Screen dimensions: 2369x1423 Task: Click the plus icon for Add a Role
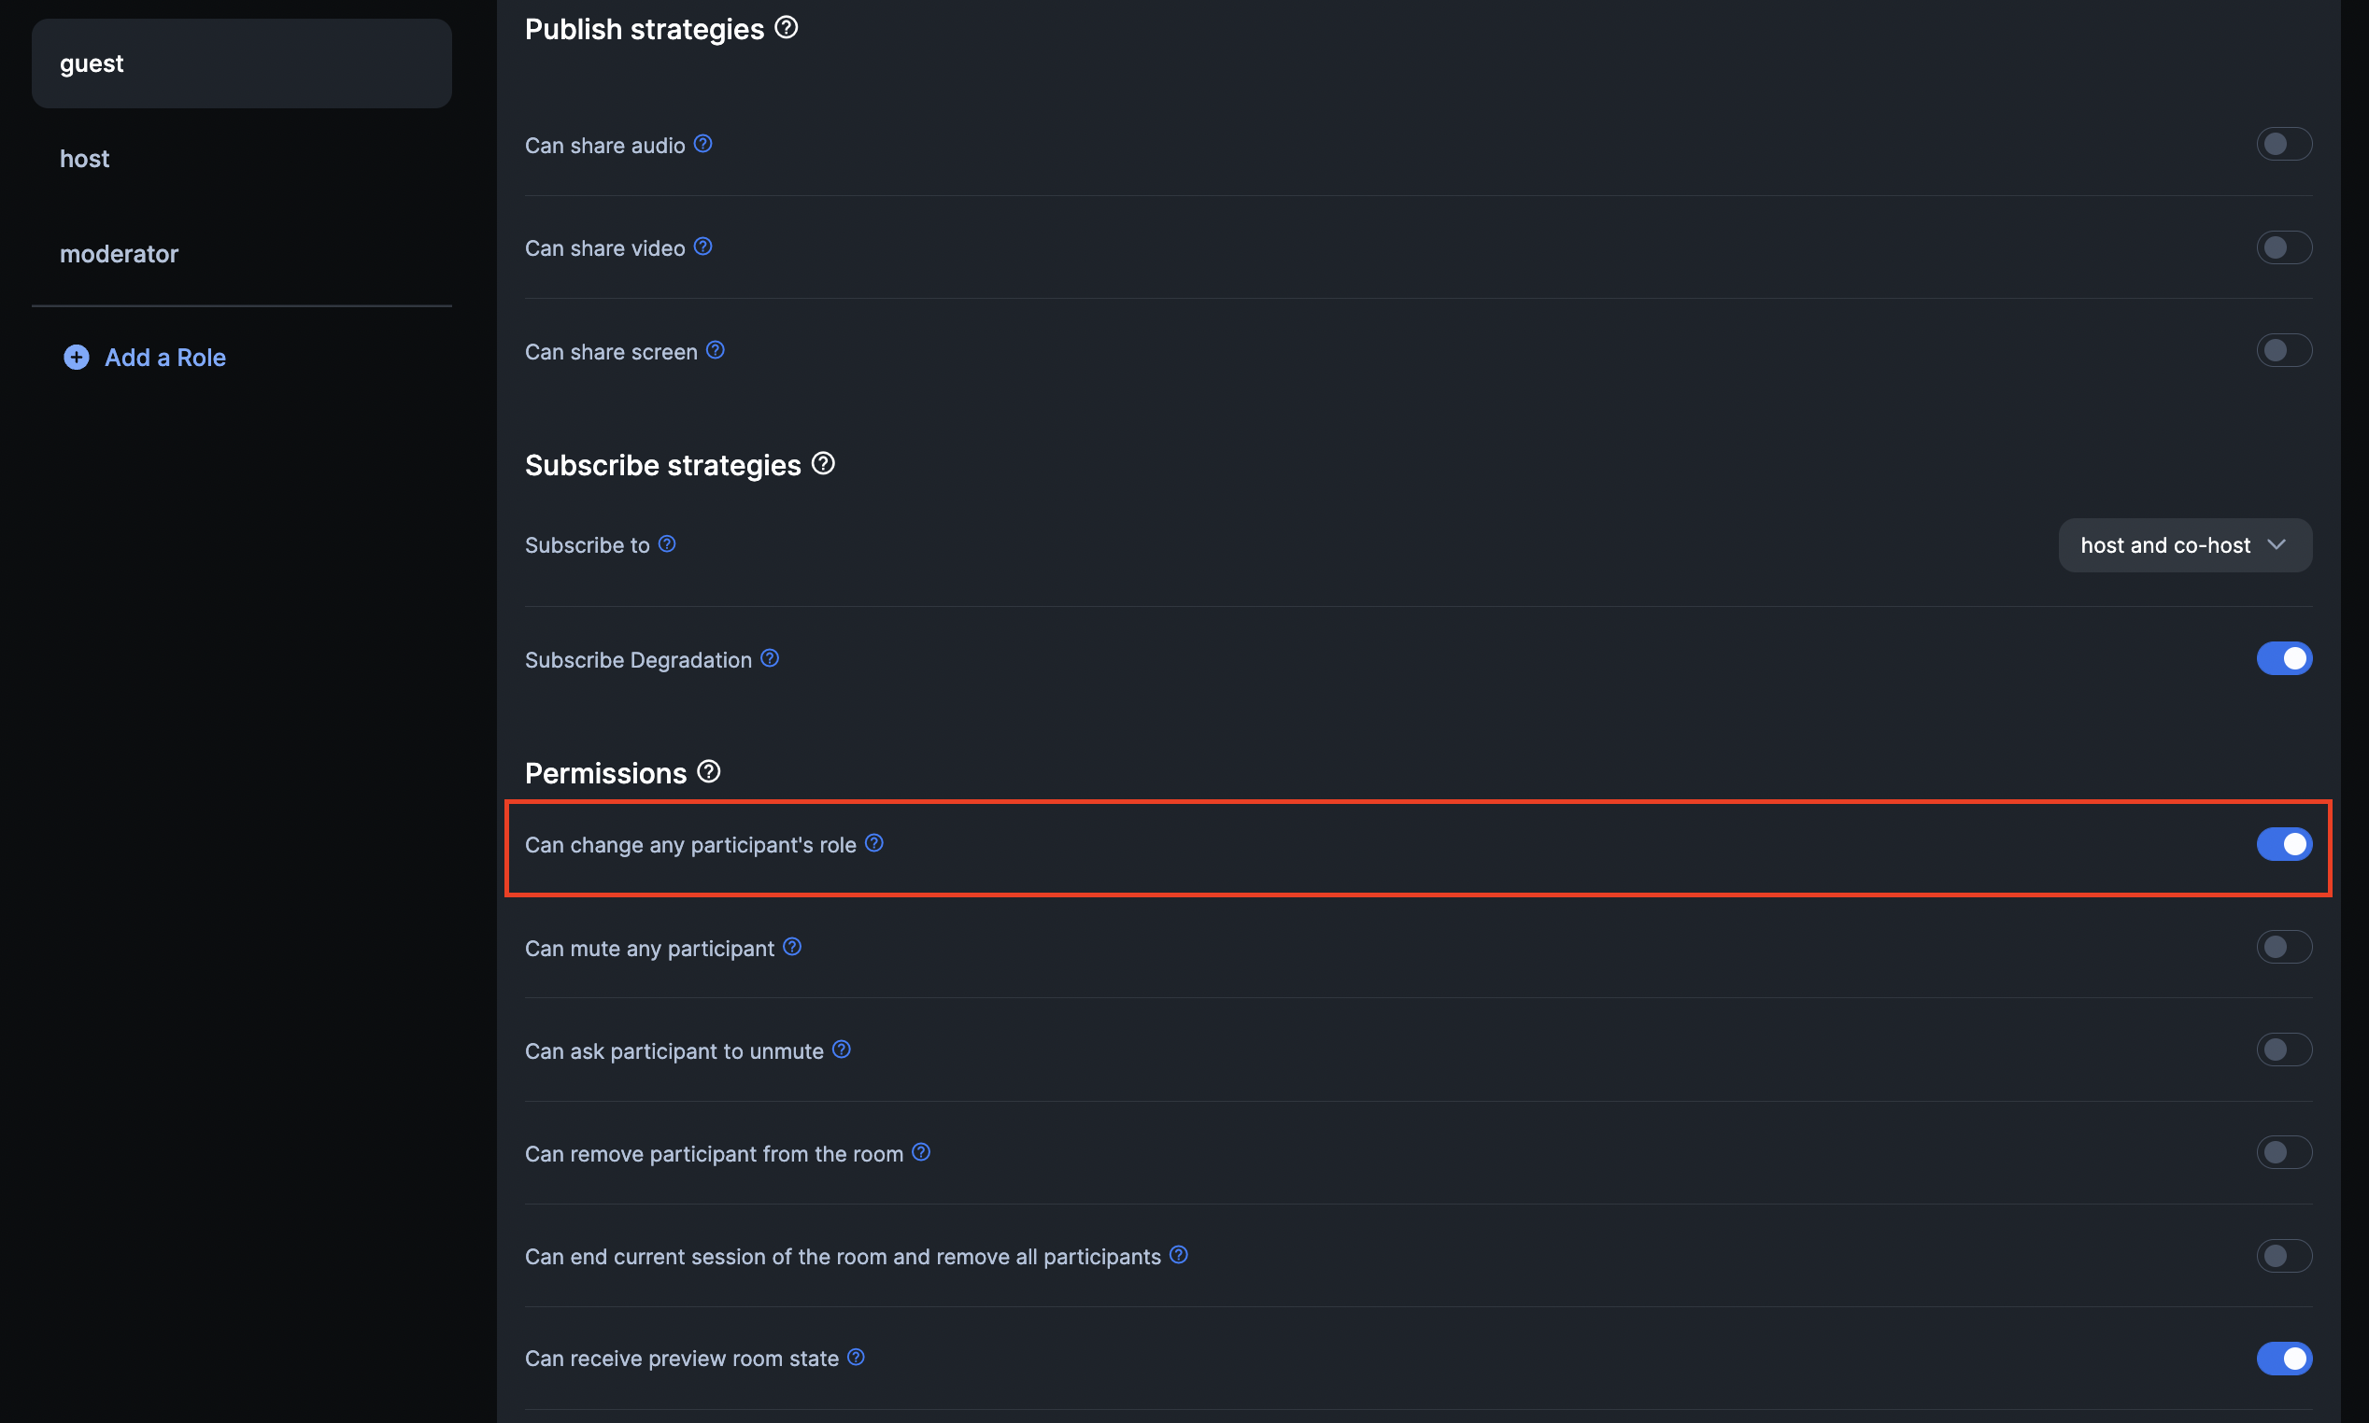[x=76, y=357]
